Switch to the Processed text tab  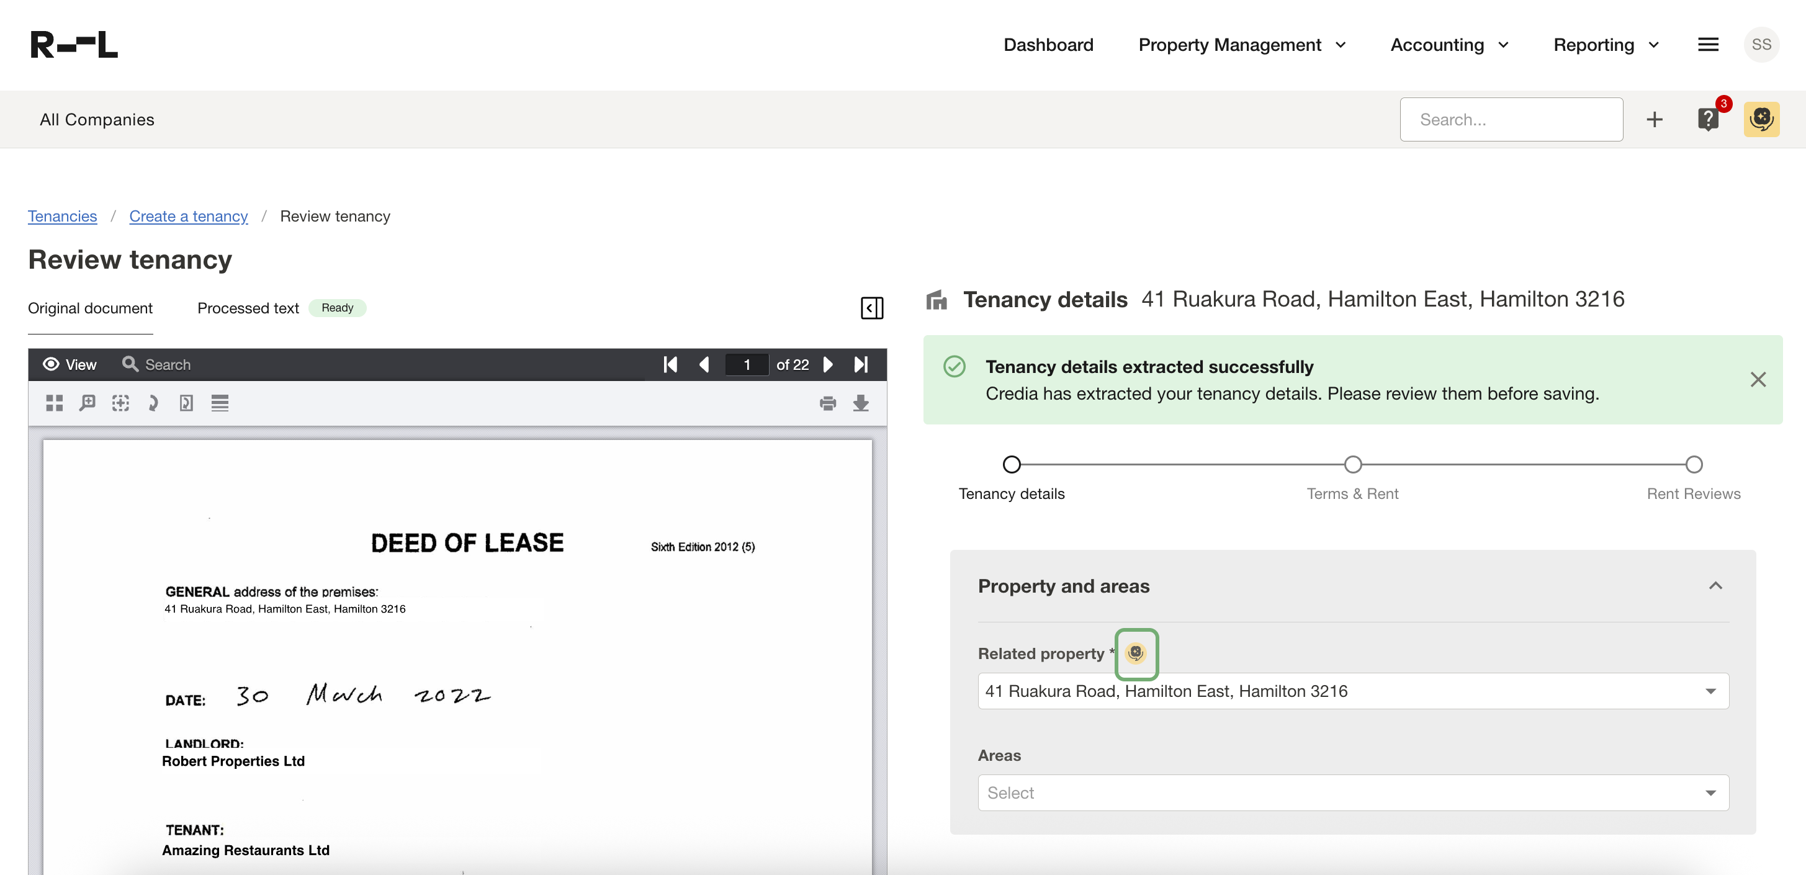[248, 308]
